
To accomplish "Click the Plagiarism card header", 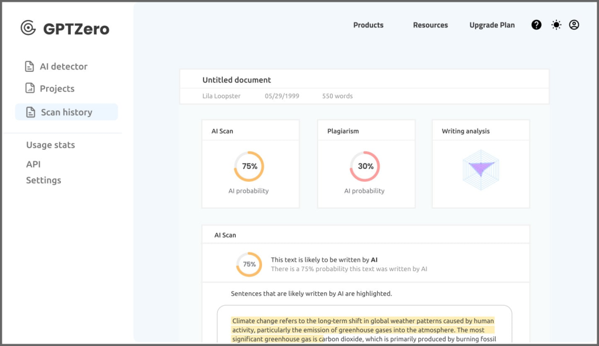I will (x=366, y=130).
